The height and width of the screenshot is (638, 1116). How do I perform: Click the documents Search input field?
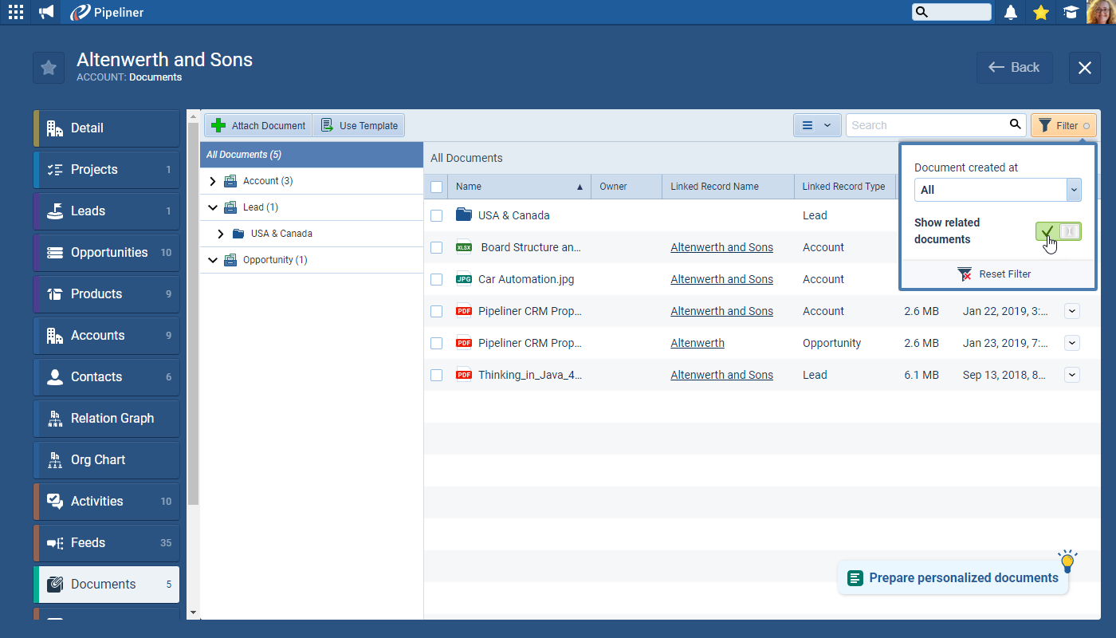click(925, 125)
